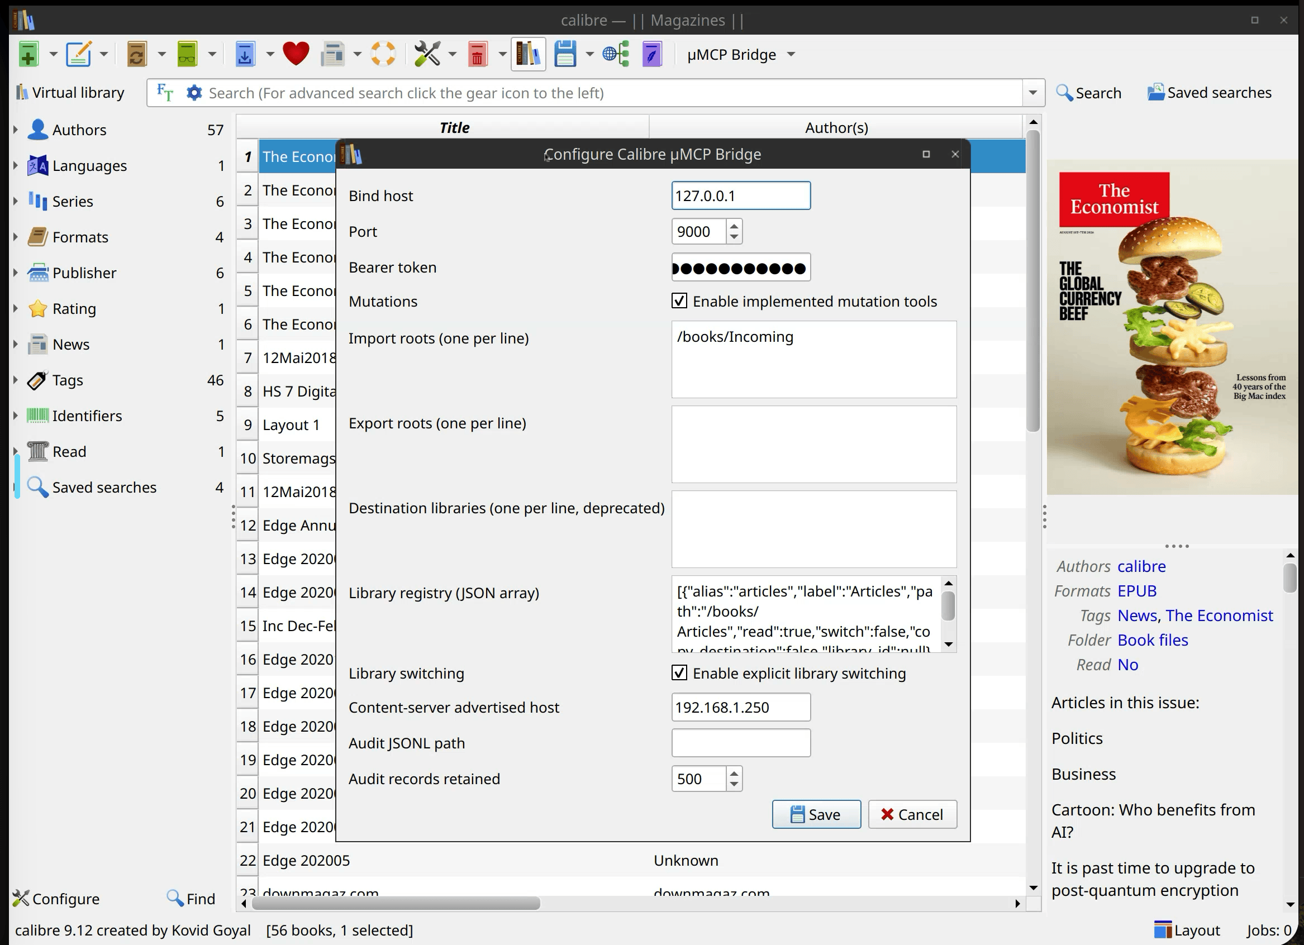The image size is (1304, 945).
Task: Expand the Languages tree category
Action: click(x=16, y=165)
